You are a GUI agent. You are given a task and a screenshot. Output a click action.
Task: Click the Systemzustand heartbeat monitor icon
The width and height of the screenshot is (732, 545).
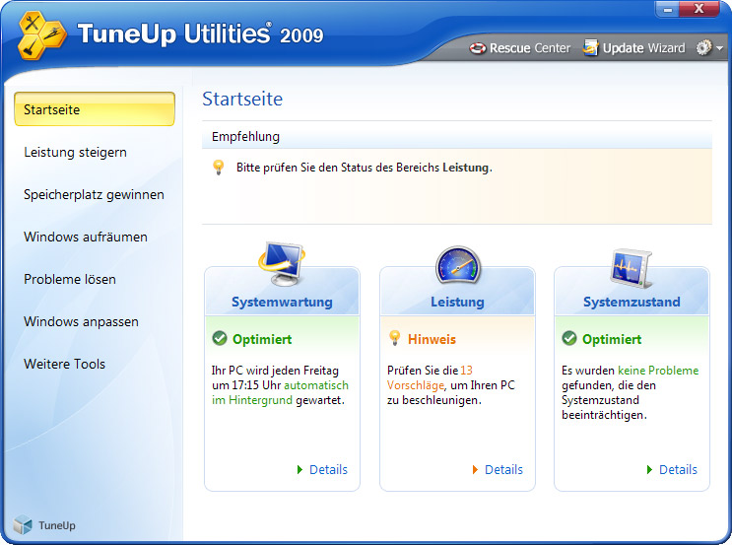(x=632, y=268)
